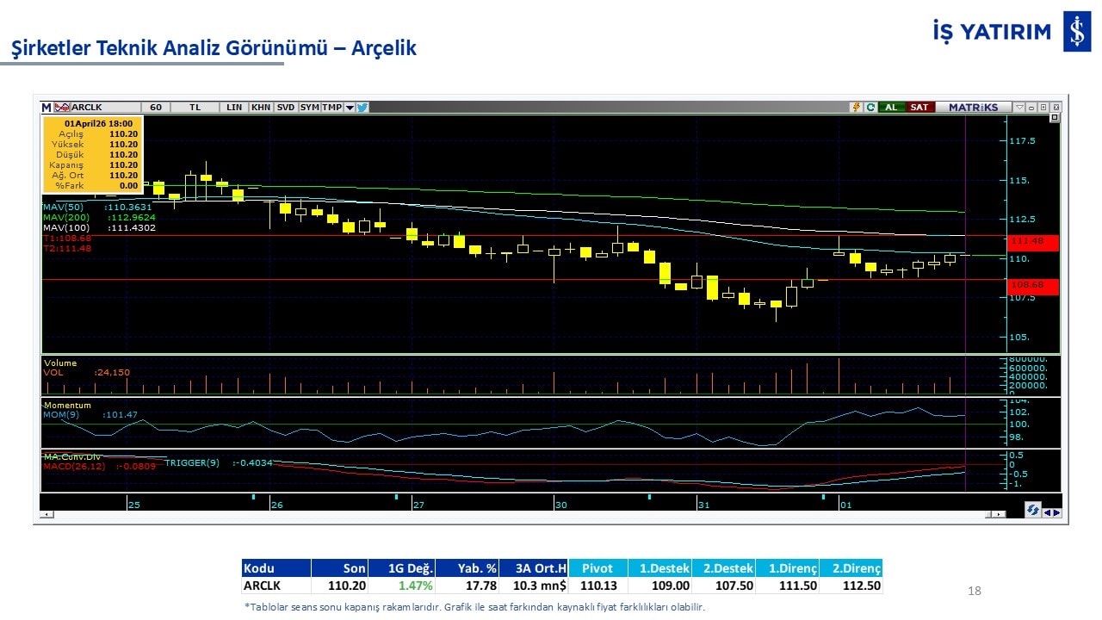The height and width of the screenshot is (620, 1102).
Task: Select the SYM toolbar item
Action: 309,108
